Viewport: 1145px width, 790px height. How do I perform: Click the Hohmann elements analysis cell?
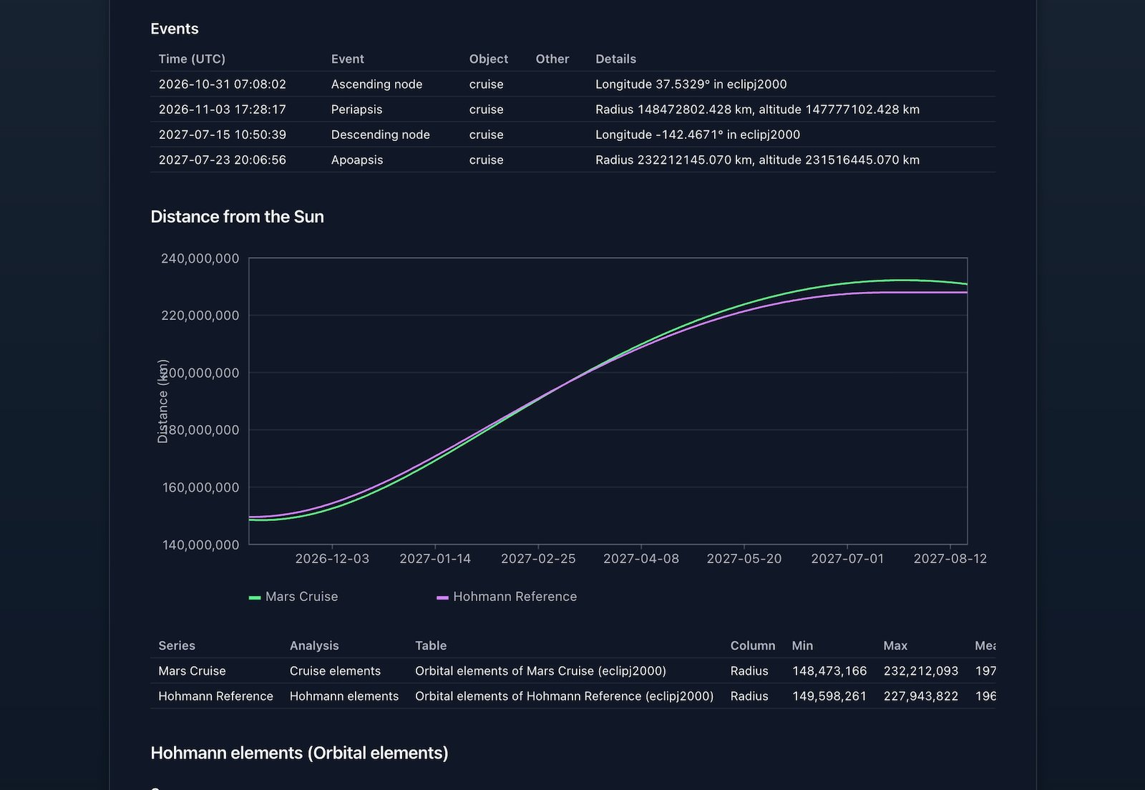344,696
